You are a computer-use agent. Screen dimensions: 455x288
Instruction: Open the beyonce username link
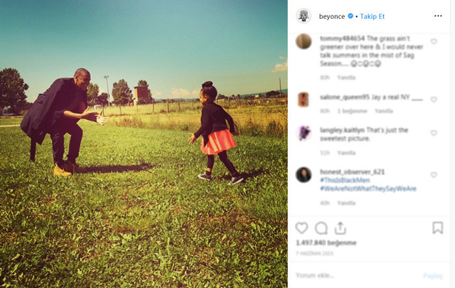click(x=331, y=16)
